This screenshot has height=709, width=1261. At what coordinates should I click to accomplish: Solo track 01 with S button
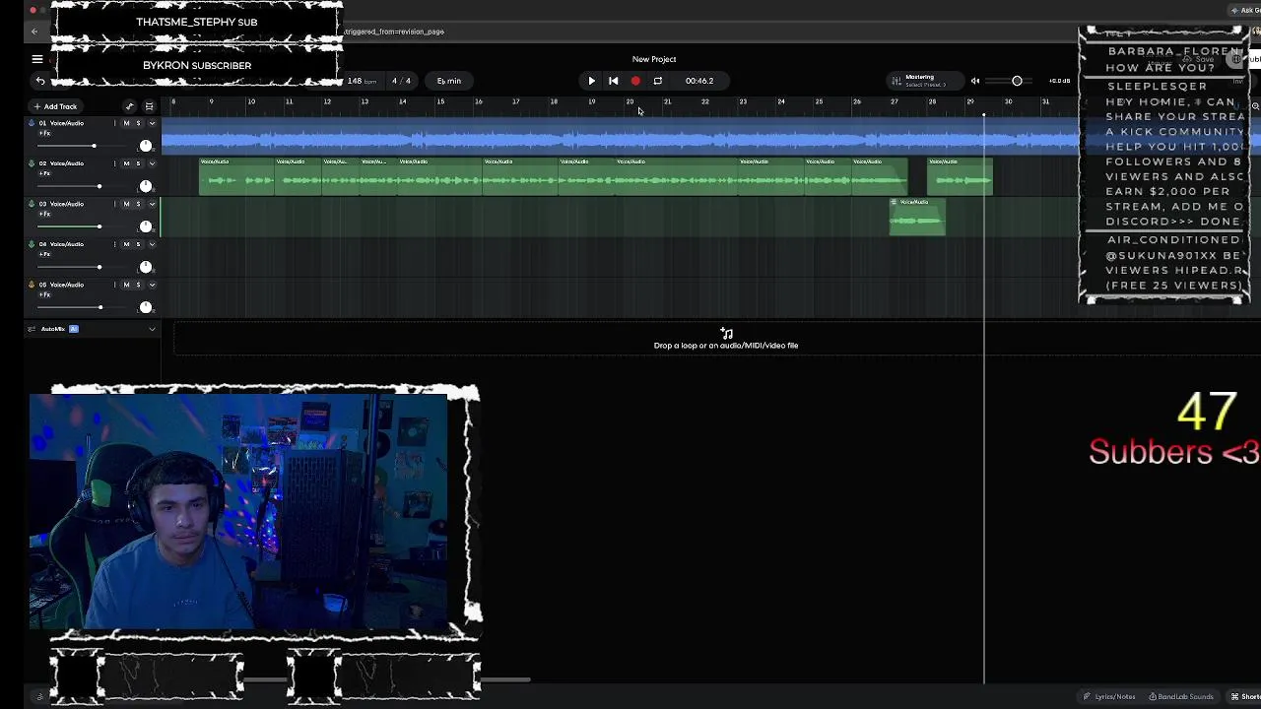(138, 123)
